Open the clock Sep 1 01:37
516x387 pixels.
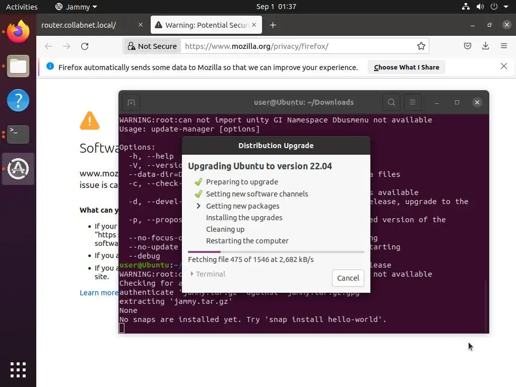(276, 7)
